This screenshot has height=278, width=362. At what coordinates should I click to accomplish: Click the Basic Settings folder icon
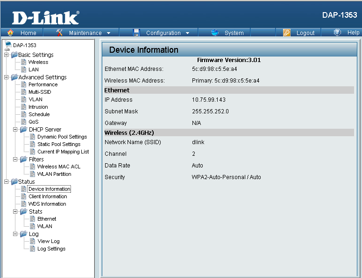point(14,55)
